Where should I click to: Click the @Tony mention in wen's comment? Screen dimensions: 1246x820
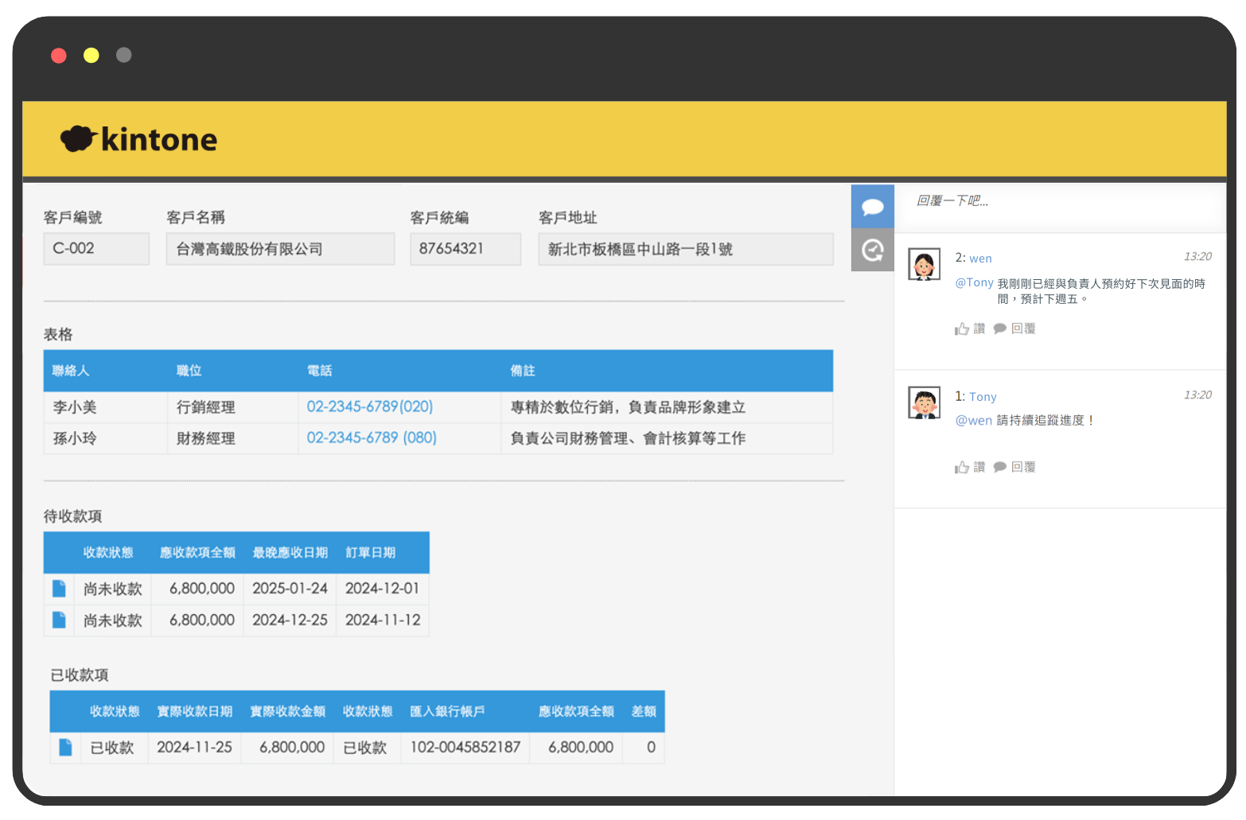click(x=974, y=282)
